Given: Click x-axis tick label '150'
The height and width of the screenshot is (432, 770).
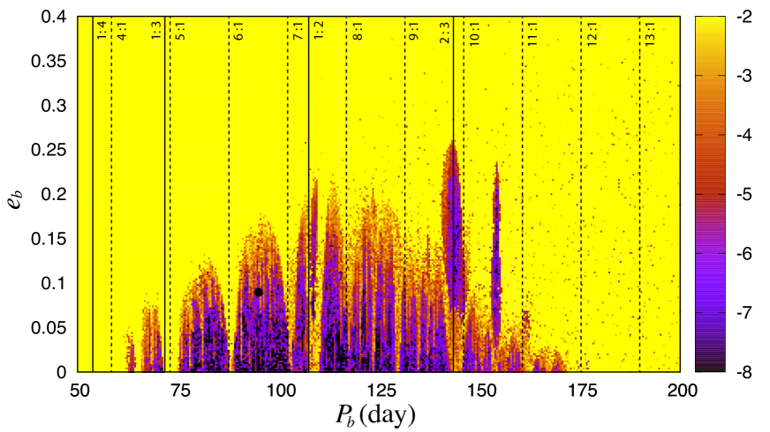Looking at the screenshot, I should point(481,391).
